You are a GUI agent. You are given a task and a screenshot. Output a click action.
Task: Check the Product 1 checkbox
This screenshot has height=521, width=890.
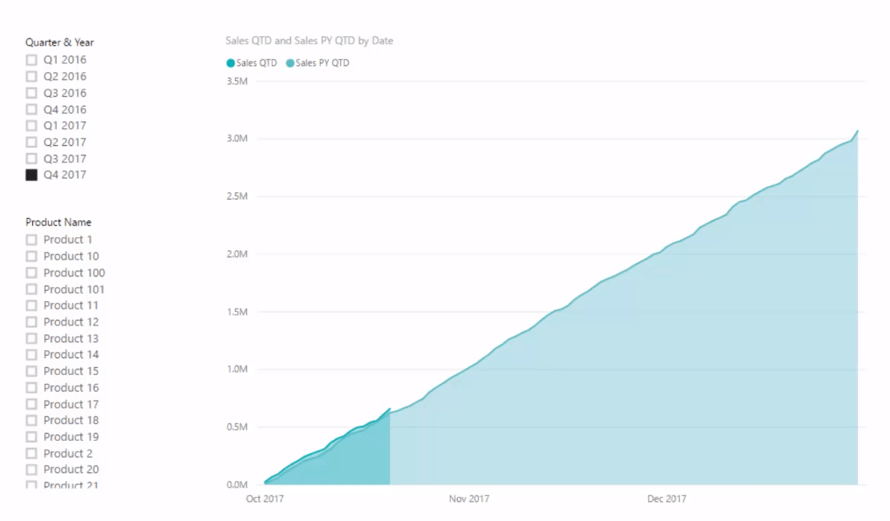[31, 240]
